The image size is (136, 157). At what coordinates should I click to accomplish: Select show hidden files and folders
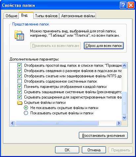coord(26,113)
